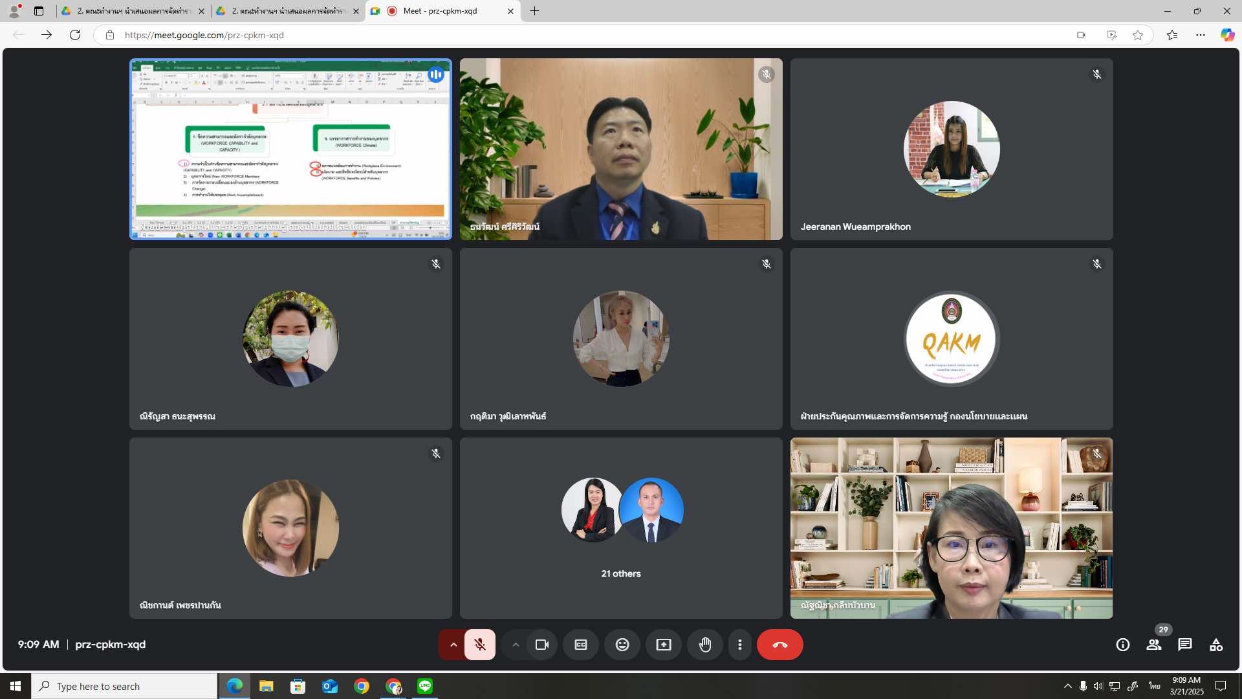
Task: Expand audio settings arrow beside microphone
Action: 453,645
